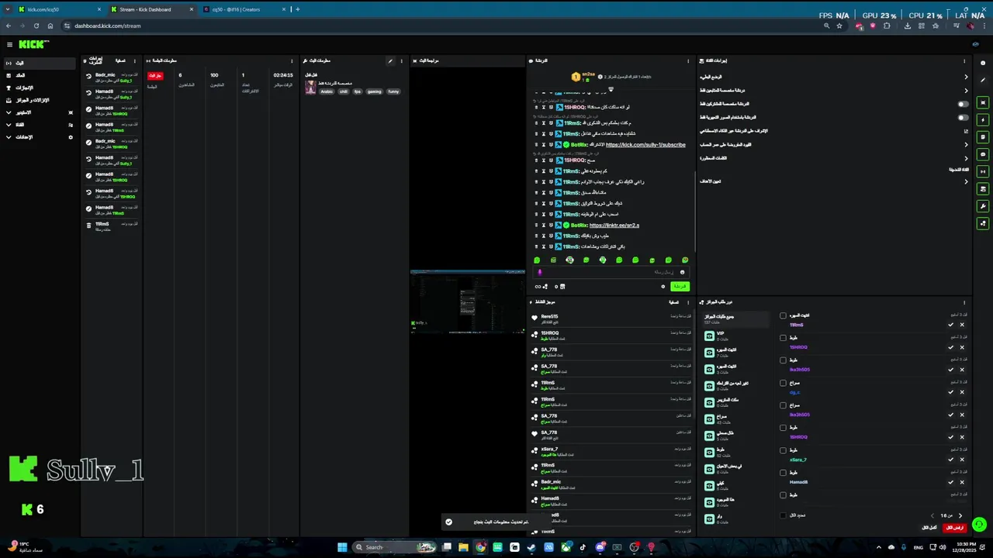Open the chat panel three-dot menu
Image resolution: width=993 pixels, height=558 pixels.
(688, 60)
